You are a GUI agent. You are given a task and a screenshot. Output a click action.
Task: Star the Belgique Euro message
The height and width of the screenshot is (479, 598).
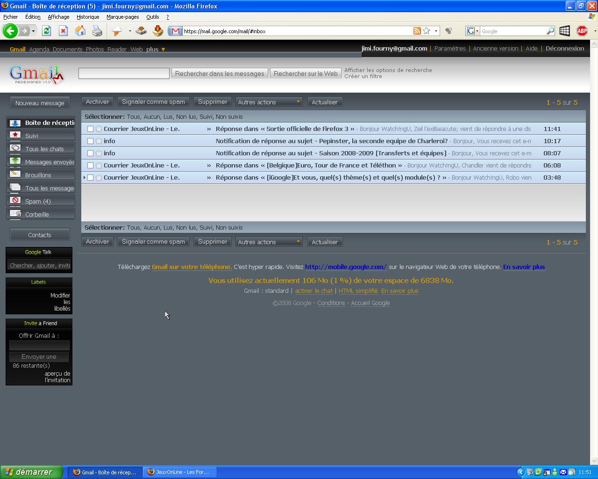[99, 165]
